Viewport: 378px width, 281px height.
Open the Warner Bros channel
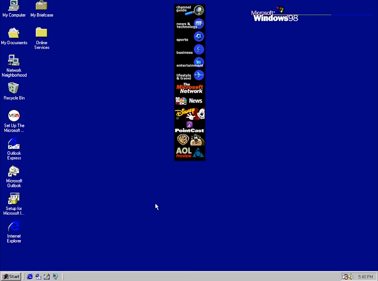[x=190, y=140]
